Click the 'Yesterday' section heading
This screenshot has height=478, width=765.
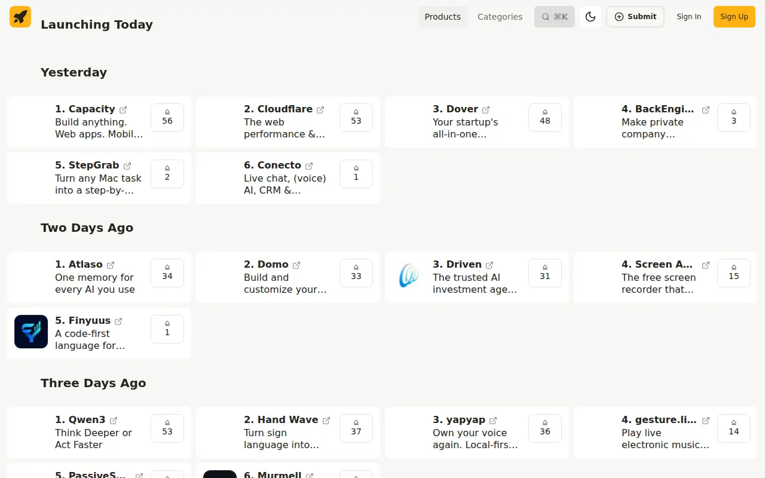pyautogui.click(x=74, y=72)
